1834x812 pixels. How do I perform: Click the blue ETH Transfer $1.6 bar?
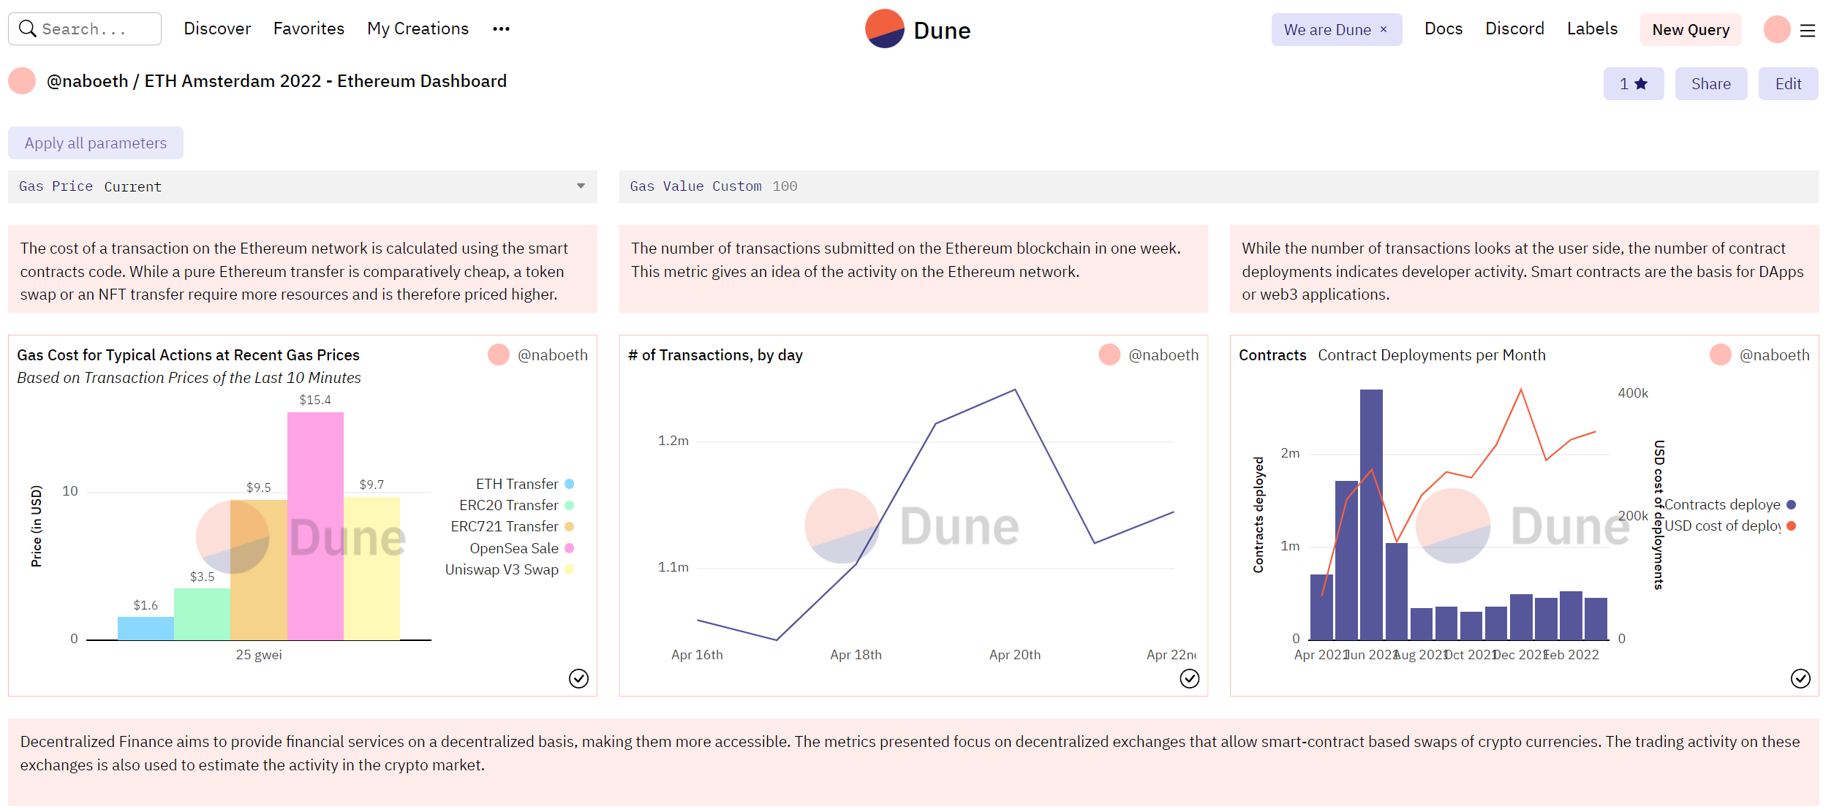click(x=146, y=629)
